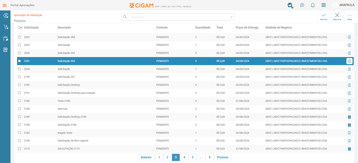Image resolution: width=358 pixels, height=163 pixels.
Task: Click the Reprovar button
Action: coord(337,17)
